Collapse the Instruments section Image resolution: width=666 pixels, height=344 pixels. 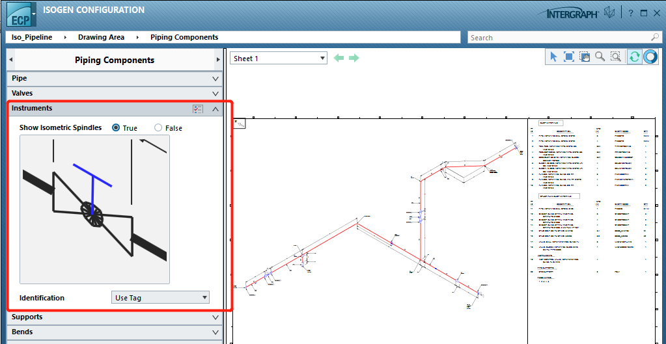pyautogui.click(x=215, y=109)
